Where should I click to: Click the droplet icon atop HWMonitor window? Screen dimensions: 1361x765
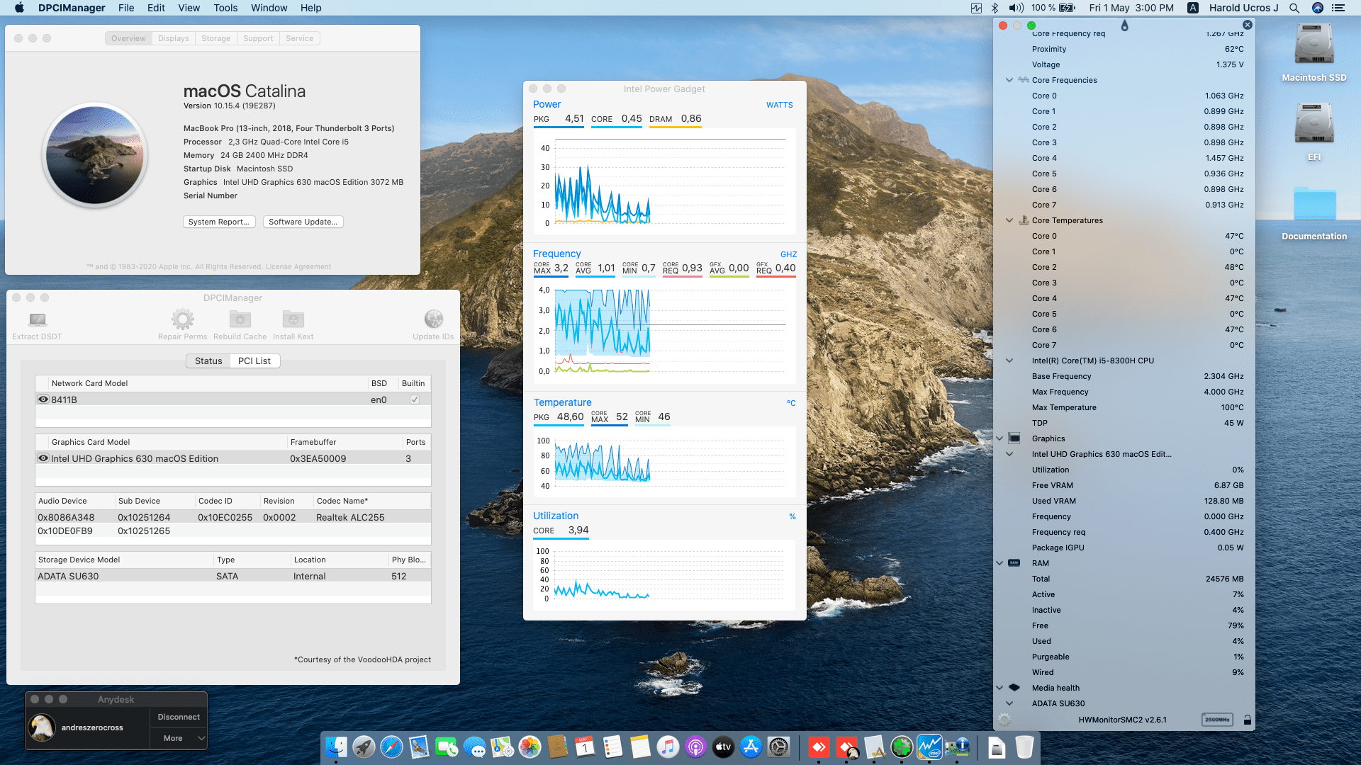point(1124,25)
